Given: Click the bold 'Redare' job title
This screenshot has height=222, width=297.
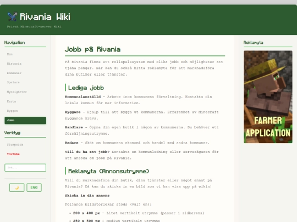Looking at the screenshot, I should tap(71, 143).
